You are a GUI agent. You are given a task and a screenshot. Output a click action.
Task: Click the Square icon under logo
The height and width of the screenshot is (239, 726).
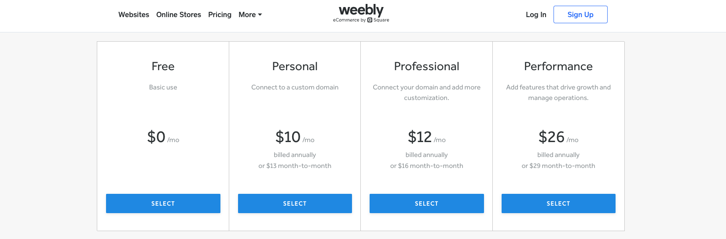[x=370, y=20]
